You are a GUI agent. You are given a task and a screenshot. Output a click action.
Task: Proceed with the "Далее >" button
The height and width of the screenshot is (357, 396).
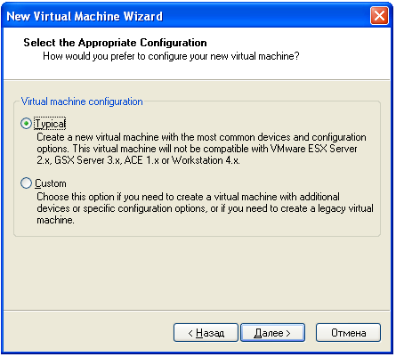[272, 333]
